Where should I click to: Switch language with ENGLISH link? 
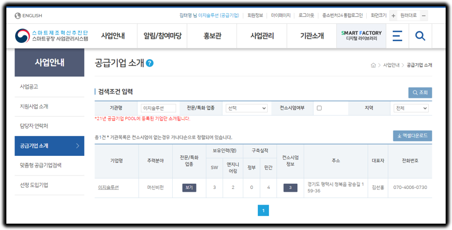[x=32, y=16]
